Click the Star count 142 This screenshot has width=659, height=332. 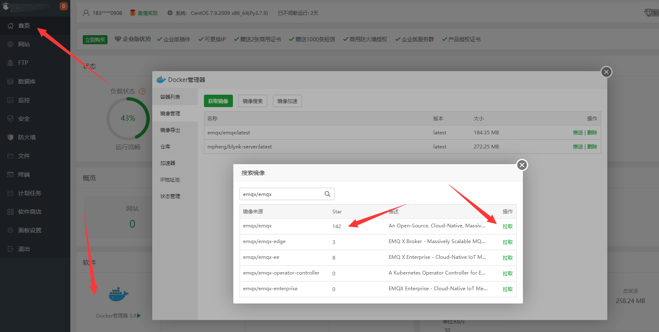pos(337,227)
